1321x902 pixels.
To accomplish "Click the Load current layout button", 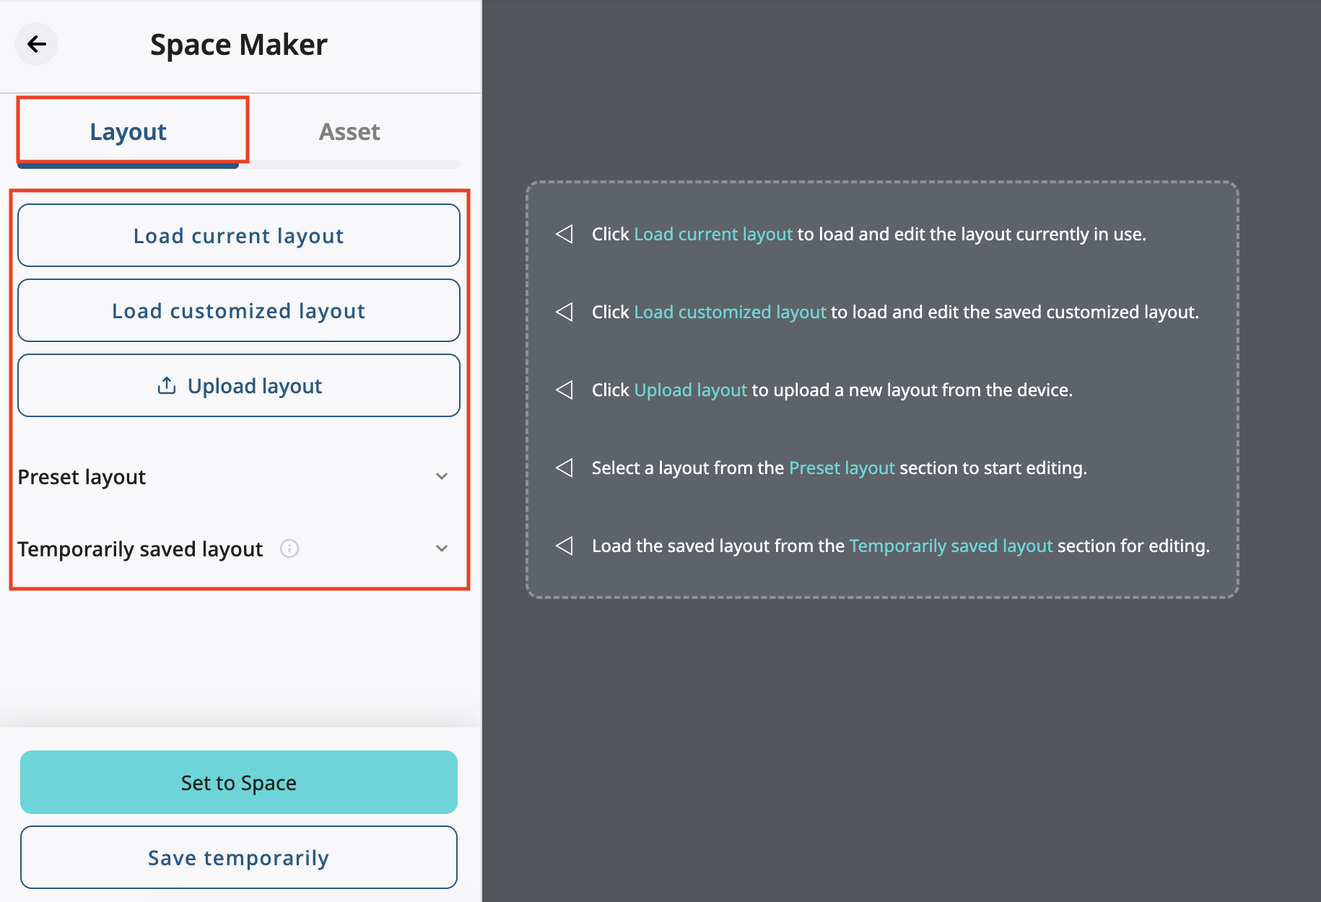I will (x=238, y=235).
